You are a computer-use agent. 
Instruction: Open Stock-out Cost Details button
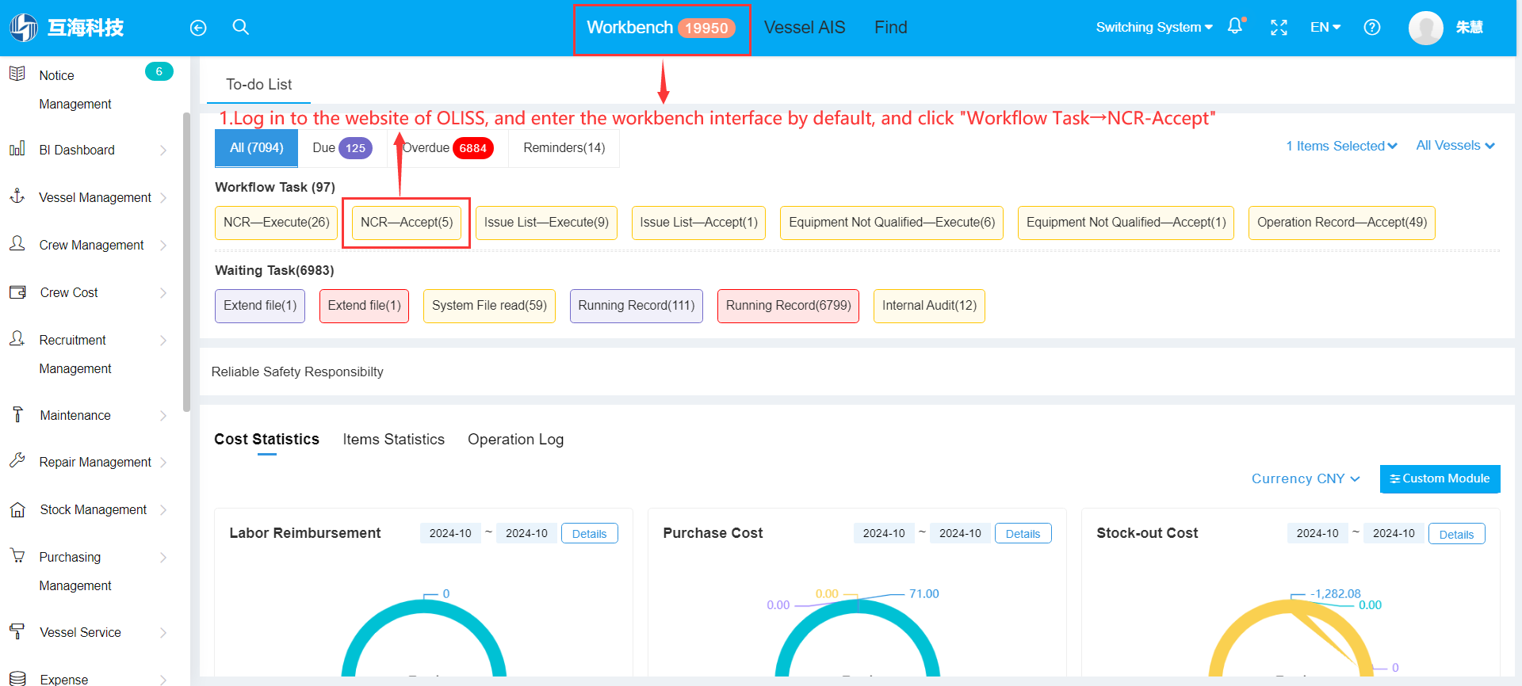tap(1456, 533)
